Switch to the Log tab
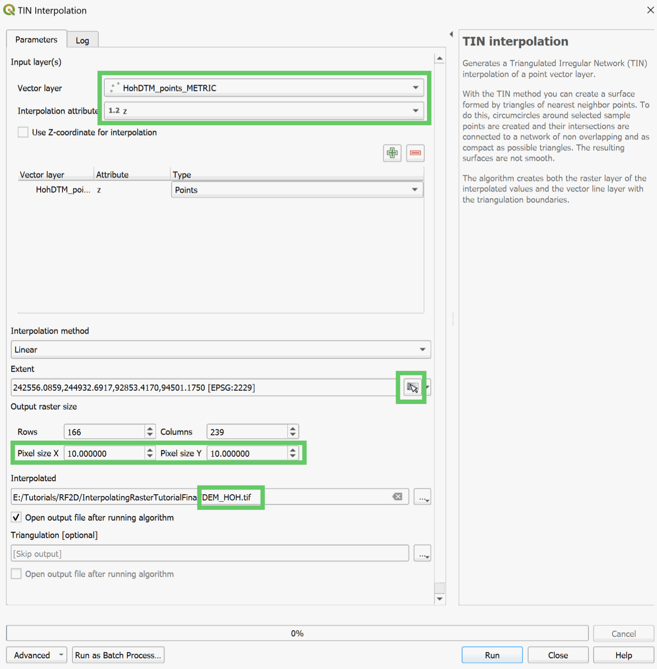 pos(82,40)
